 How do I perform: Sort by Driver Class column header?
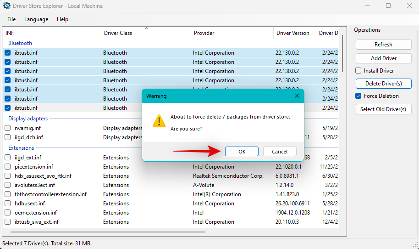[x=146, y=33]
